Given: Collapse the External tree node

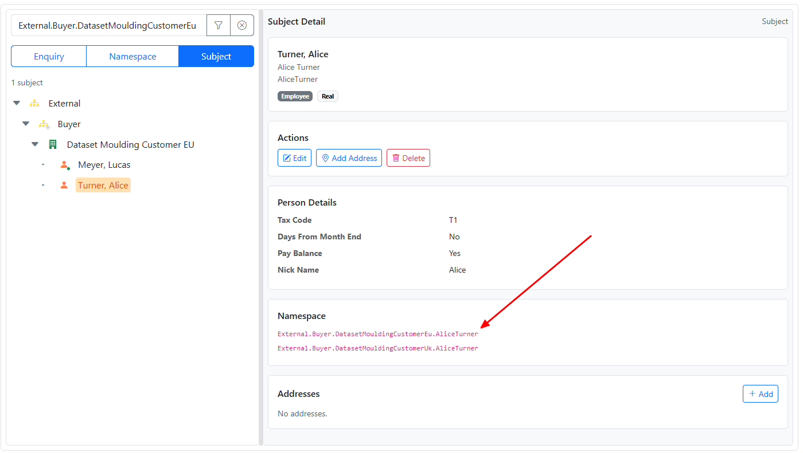Looking at the screenshot, I should click(x=17, y=104).
